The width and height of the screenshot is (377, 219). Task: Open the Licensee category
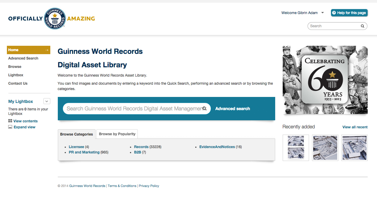coord(76,147)
